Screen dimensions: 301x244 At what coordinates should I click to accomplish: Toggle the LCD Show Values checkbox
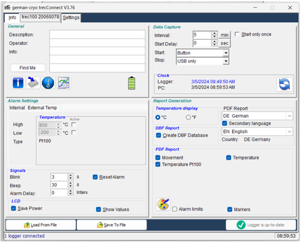tap(98, 210)
